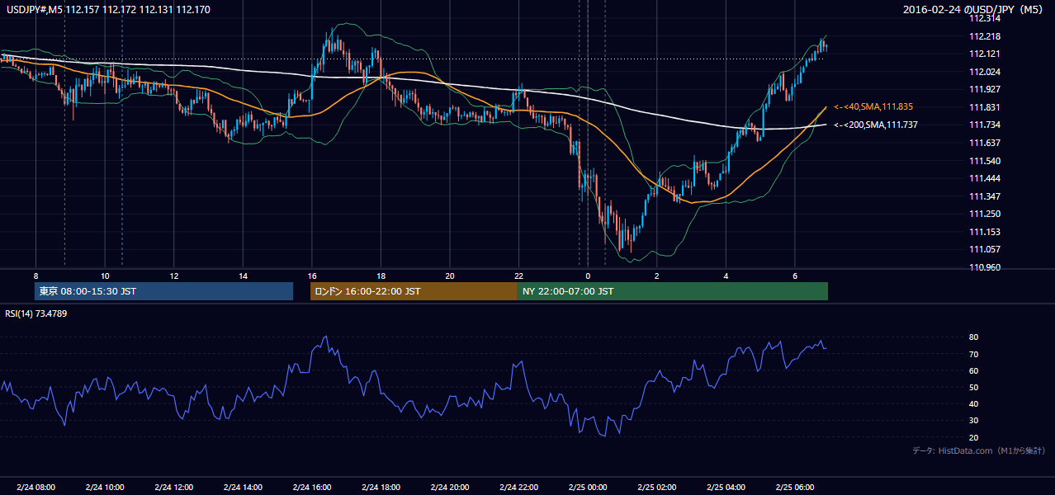Click the 112.314 price axis label

[x=986, y=18]
